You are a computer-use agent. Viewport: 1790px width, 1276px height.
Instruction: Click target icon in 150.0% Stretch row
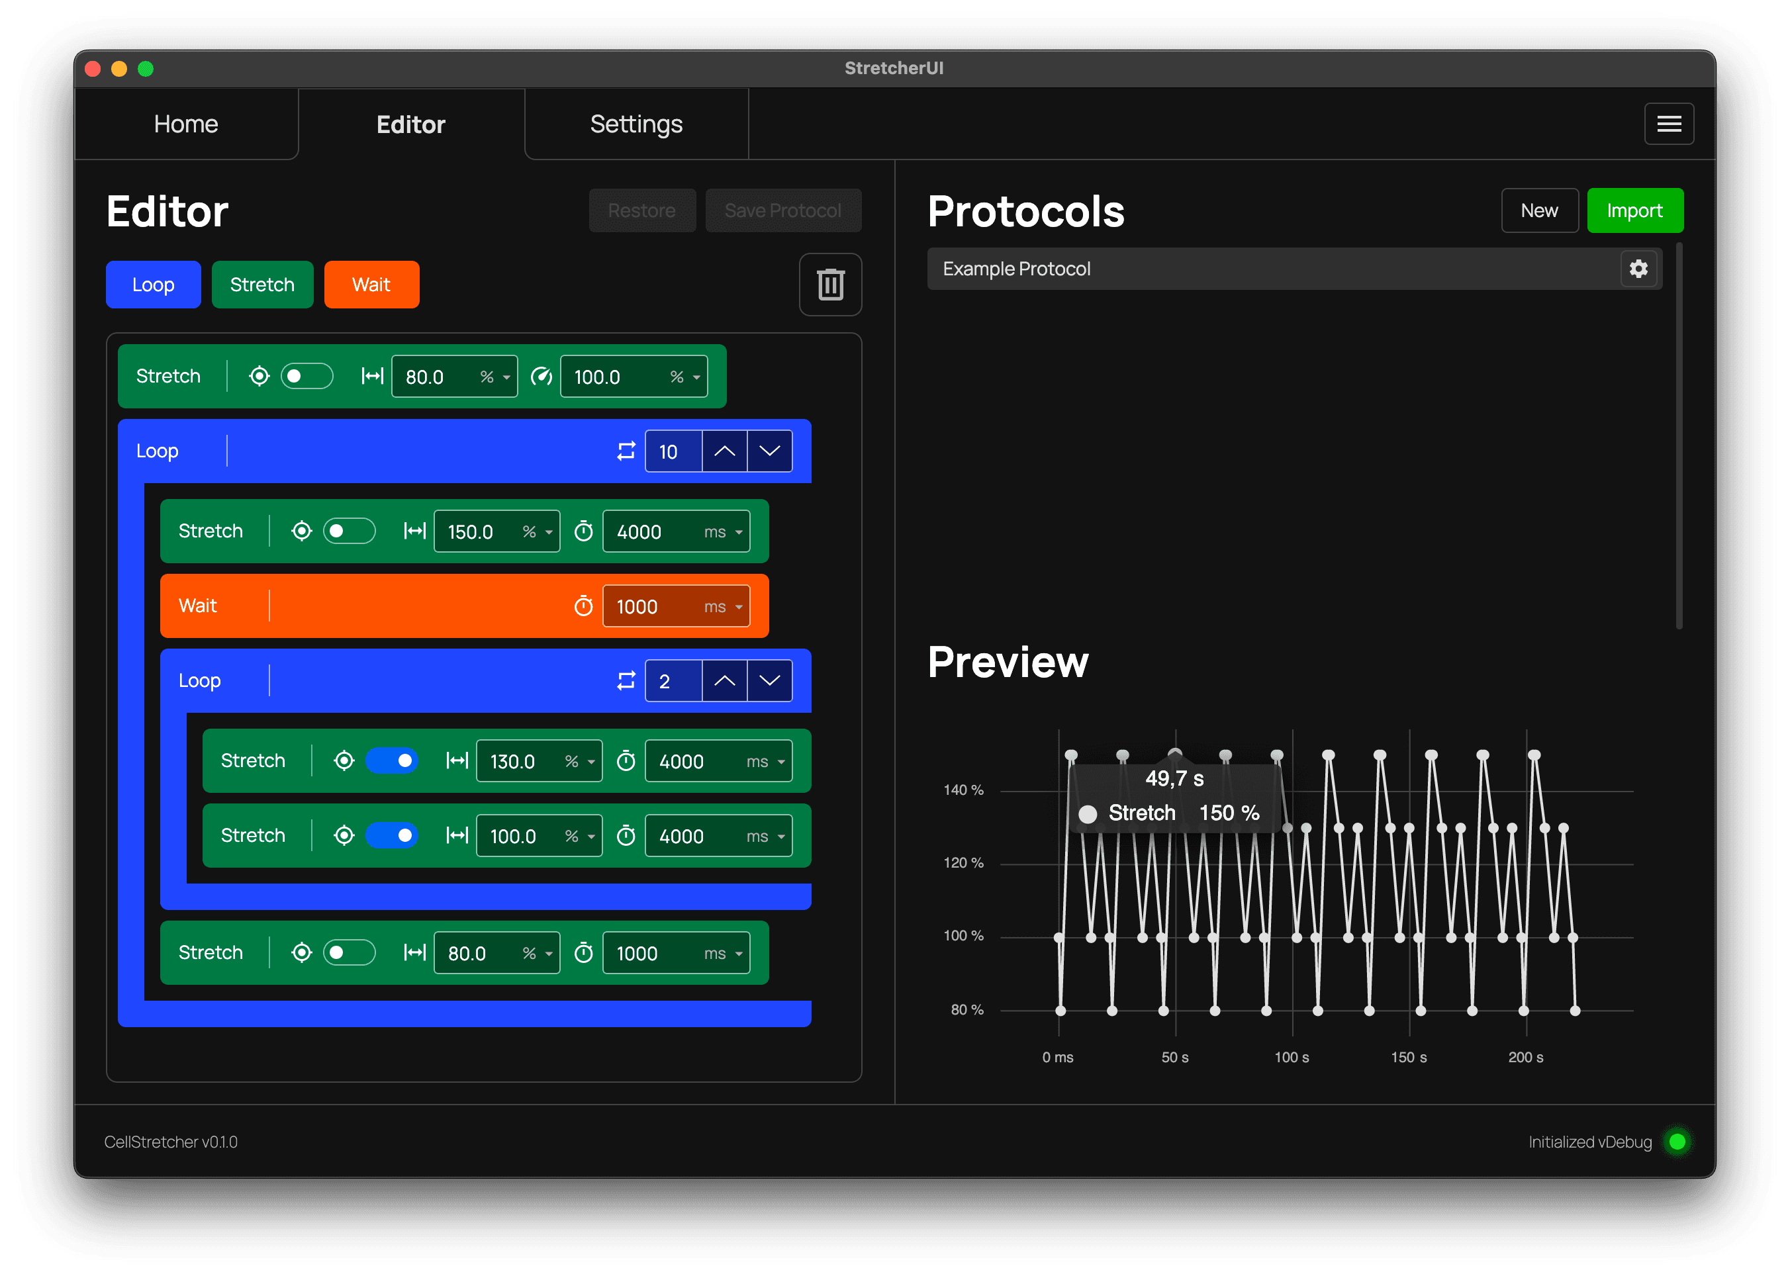302,531
